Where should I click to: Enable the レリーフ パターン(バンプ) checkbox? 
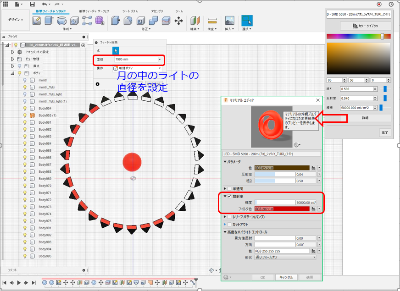point(229,217)
